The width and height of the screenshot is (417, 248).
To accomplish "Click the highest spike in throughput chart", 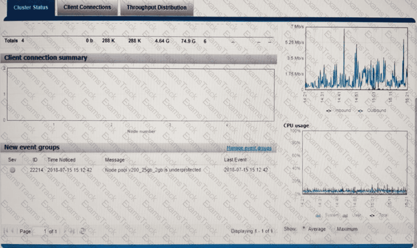I will [344, 30].
